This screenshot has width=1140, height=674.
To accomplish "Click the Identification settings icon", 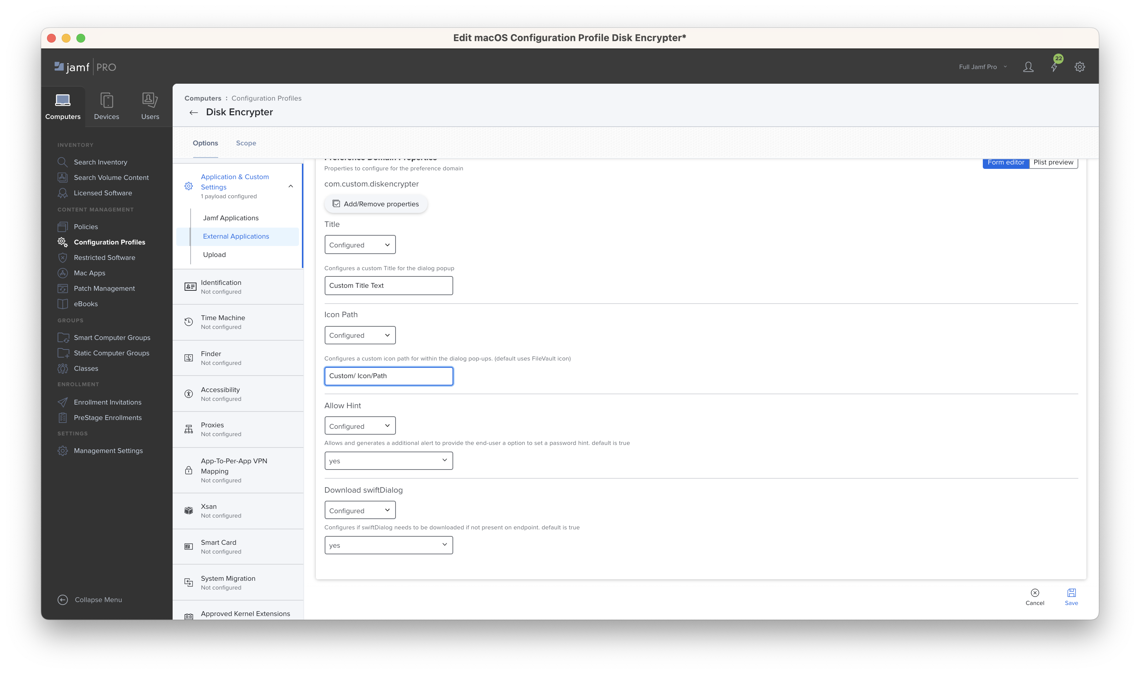I will click(190, 286).
